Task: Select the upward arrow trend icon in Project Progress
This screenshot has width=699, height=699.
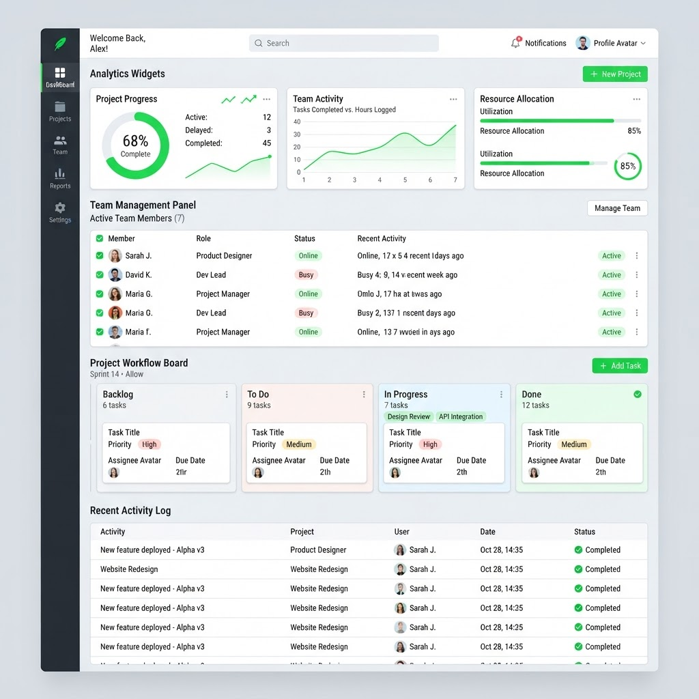Action: (248, 99)
